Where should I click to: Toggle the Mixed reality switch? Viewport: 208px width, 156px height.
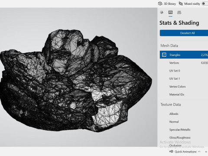coord(205,3)
